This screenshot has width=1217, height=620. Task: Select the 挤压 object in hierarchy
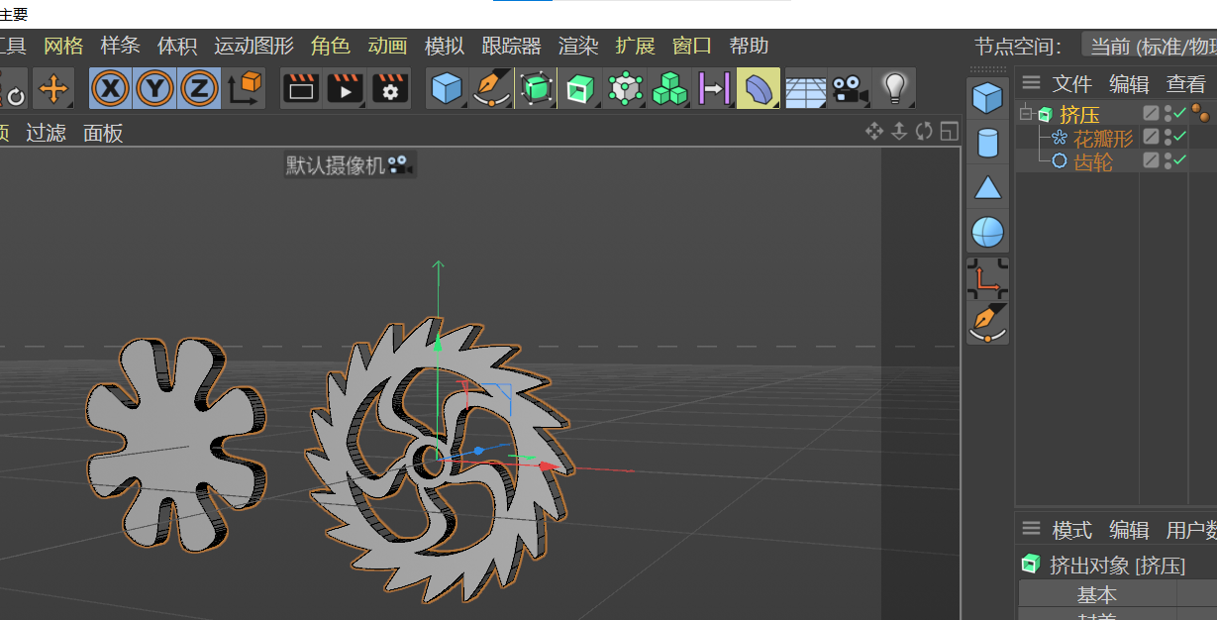[1079, 114]
